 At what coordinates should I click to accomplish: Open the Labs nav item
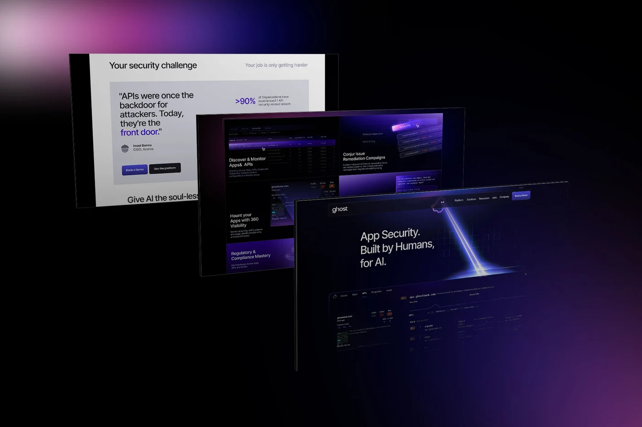494,198
